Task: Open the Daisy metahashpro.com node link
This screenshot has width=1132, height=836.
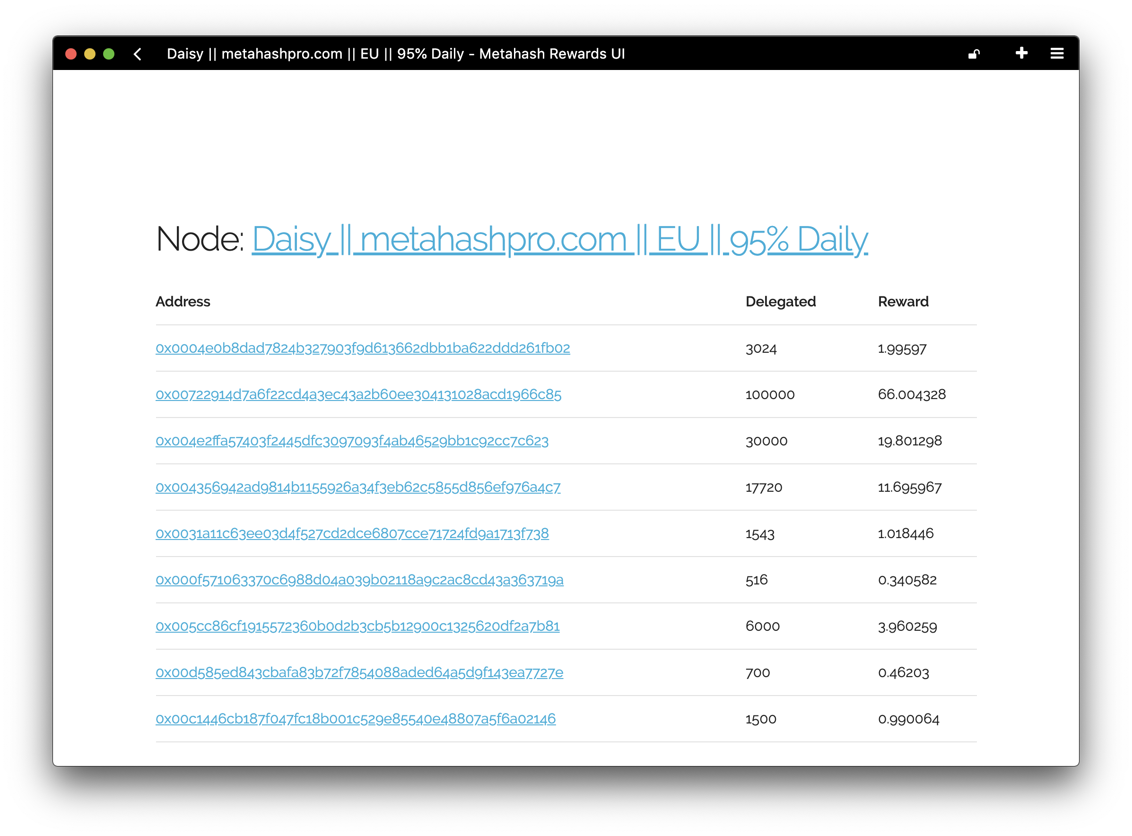Action: coord(560,239)
